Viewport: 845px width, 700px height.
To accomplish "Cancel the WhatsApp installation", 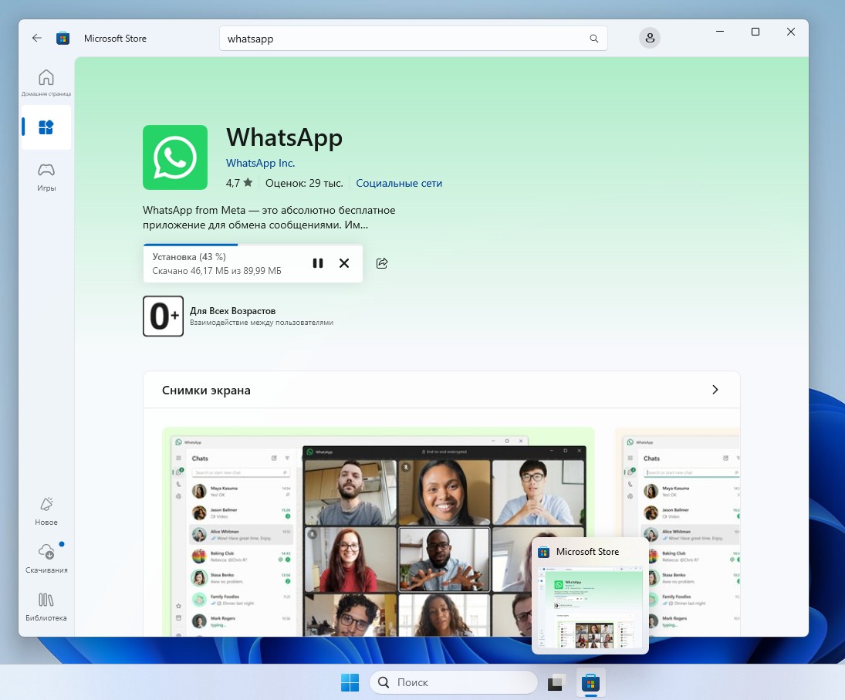I will click(344, 263).
